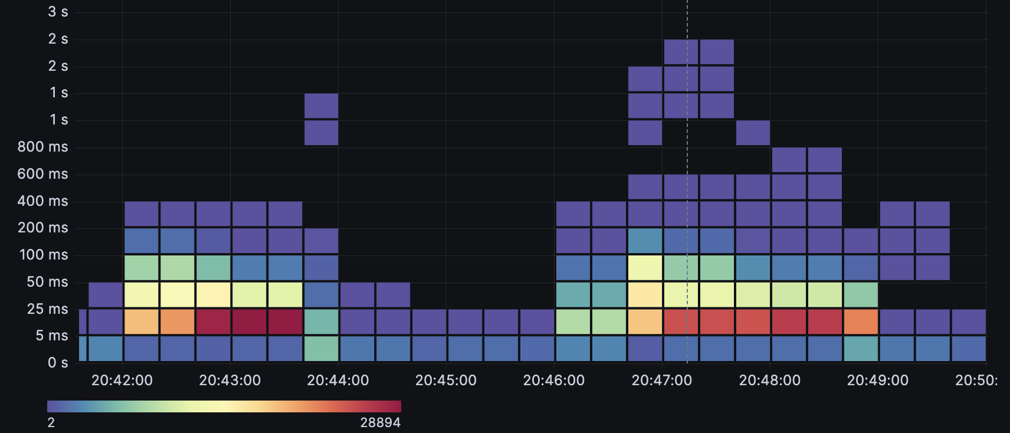
Task: Select the topmost isolated purple cell left of 20:44:00
Action: coord(322,106)
